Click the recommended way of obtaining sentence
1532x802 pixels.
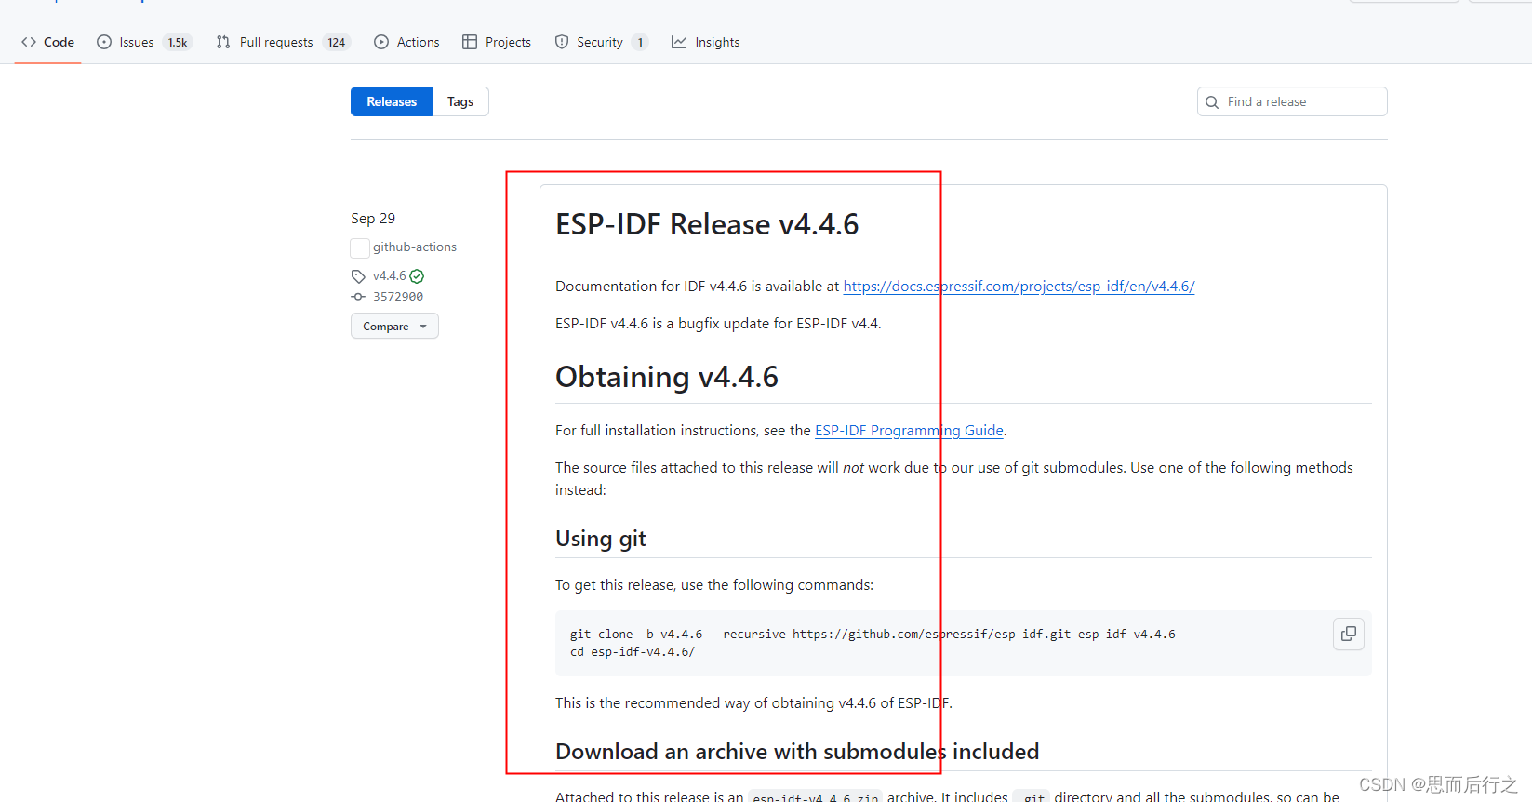point(753,703)
